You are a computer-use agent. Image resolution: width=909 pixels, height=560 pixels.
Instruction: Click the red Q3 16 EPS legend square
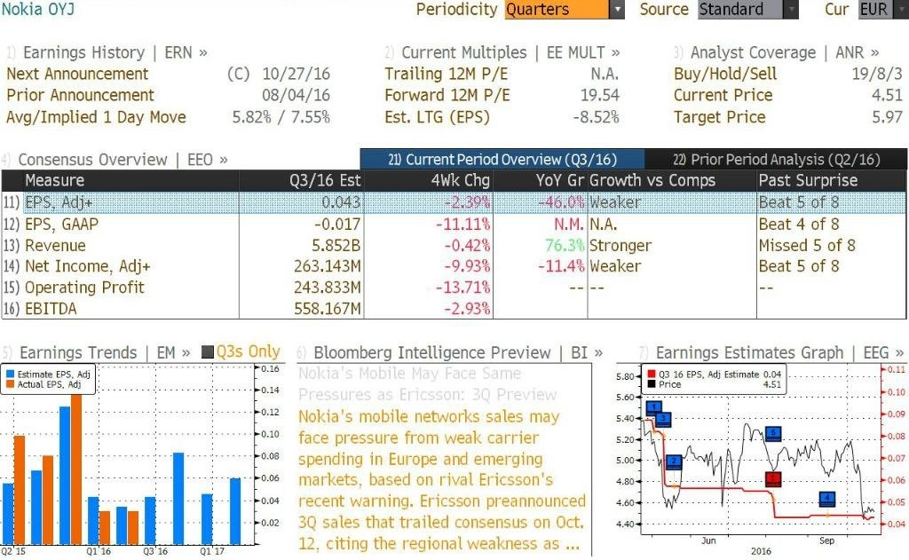[652, 375]
